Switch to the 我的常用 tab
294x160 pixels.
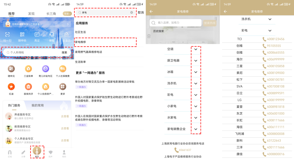click(38, 105)
